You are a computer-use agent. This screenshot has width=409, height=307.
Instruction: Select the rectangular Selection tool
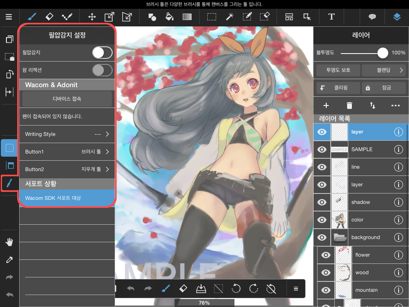[212, 17]
